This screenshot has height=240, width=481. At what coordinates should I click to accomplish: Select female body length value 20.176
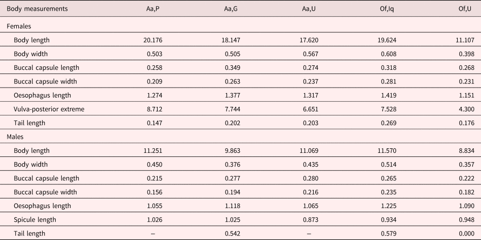coord(153,40)
